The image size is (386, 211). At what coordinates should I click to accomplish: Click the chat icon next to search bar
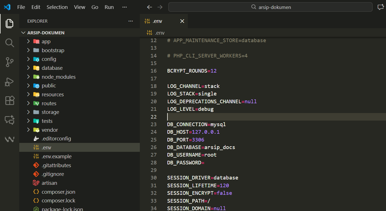point(380,7)
